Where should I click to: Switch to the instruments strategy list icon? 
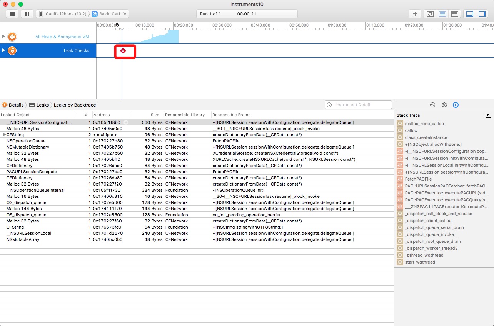(442, 14)
